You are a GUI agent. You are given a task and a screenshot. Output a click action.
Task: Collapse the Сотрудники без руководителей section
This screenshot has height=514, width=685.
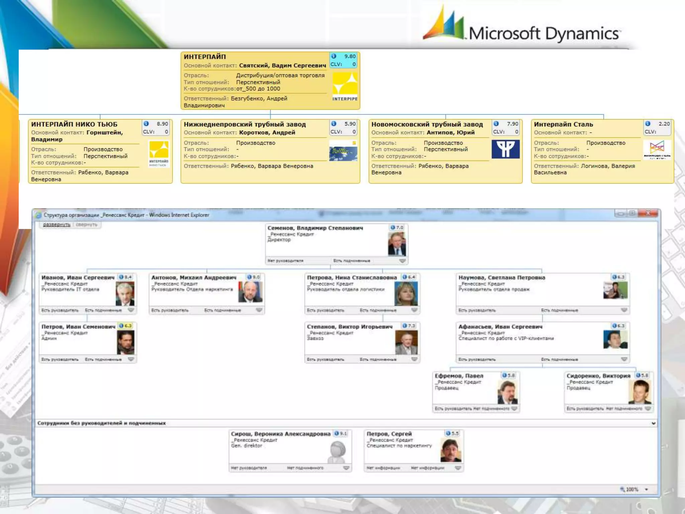(x=654, y=423)
